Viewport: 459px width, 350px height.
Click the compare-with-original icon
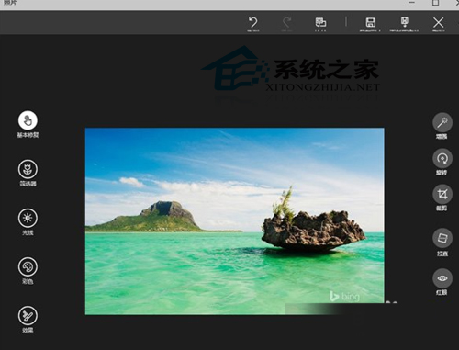pyautogui.click(x=320, y=22)
